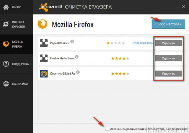Open Настройки using the gear icon

click(x=6, y=84)
